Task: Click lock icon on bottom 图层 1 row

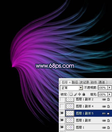Action: (108, 127)
